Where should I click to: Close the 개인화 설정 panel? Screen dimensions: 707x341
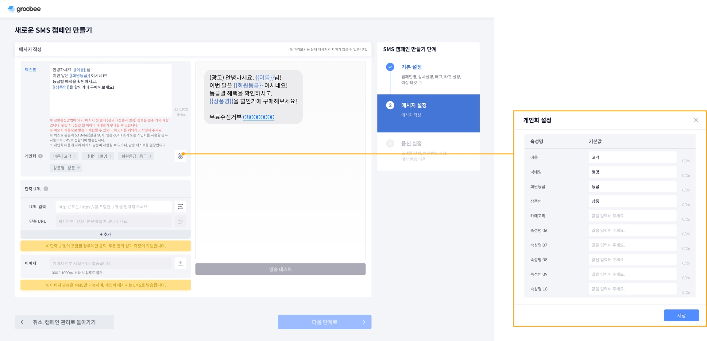click(696, 120)
